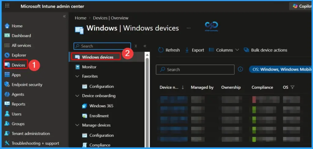Image resolution: width=313 pixels, height=149 pixels.
Task: Click the Bulk device actions icon
Action: [246, 50]
